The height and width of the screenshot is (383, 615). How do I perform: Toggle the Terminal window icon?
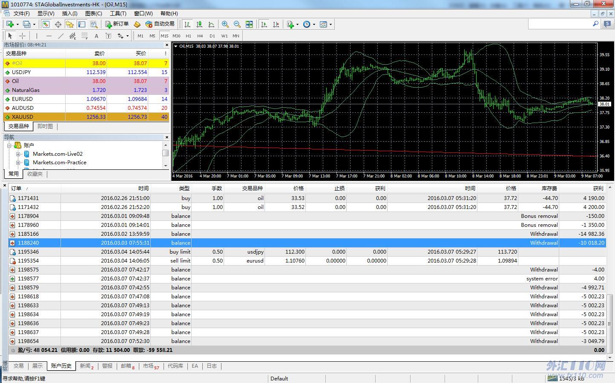click(82, 24)
